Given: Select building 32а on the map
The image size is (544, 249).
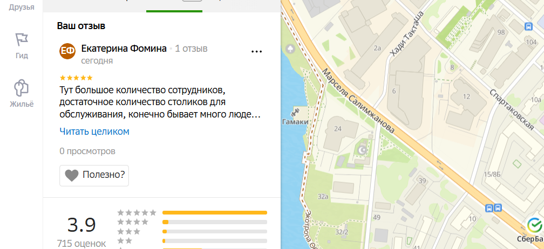Looking at the screenshot, I should pos(323,197).
